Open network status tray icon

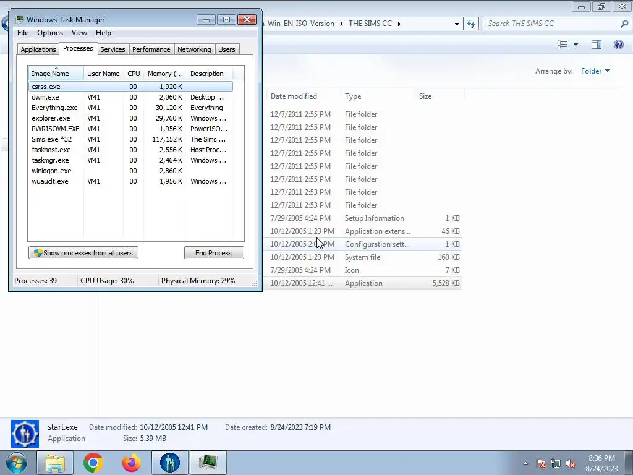coord(556,463)
